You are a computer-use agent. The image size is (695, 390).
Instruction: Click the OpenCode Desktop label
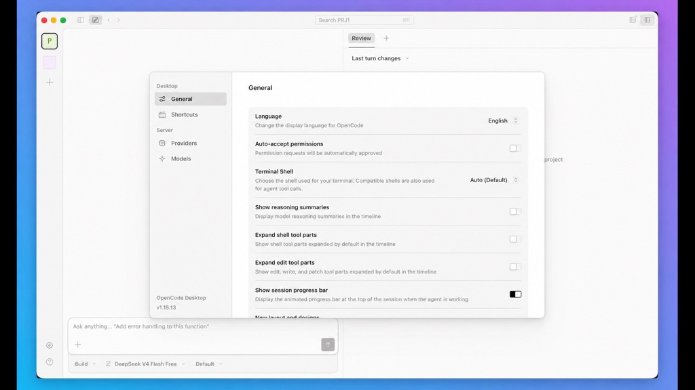[x=181, y=298]
